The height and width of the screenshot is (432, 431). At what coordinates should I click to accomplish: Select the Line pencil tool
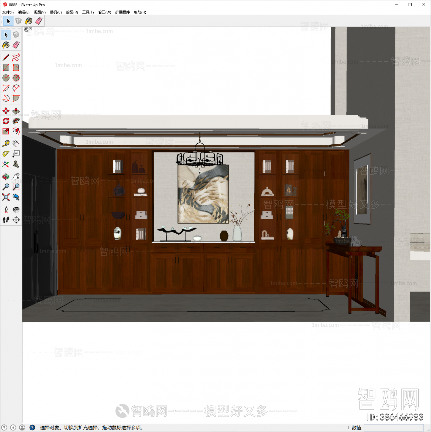click(x=6, y=58)
